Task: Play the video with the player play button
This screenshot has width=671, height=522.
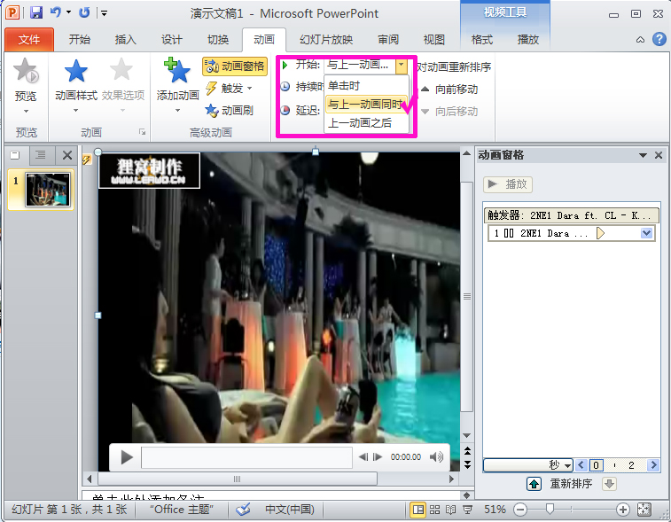Action: 126,457
